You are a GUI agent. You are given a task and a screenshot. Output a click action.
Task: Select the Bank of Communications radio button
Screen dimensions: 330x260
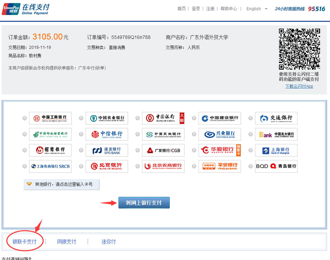click(251, 118)
